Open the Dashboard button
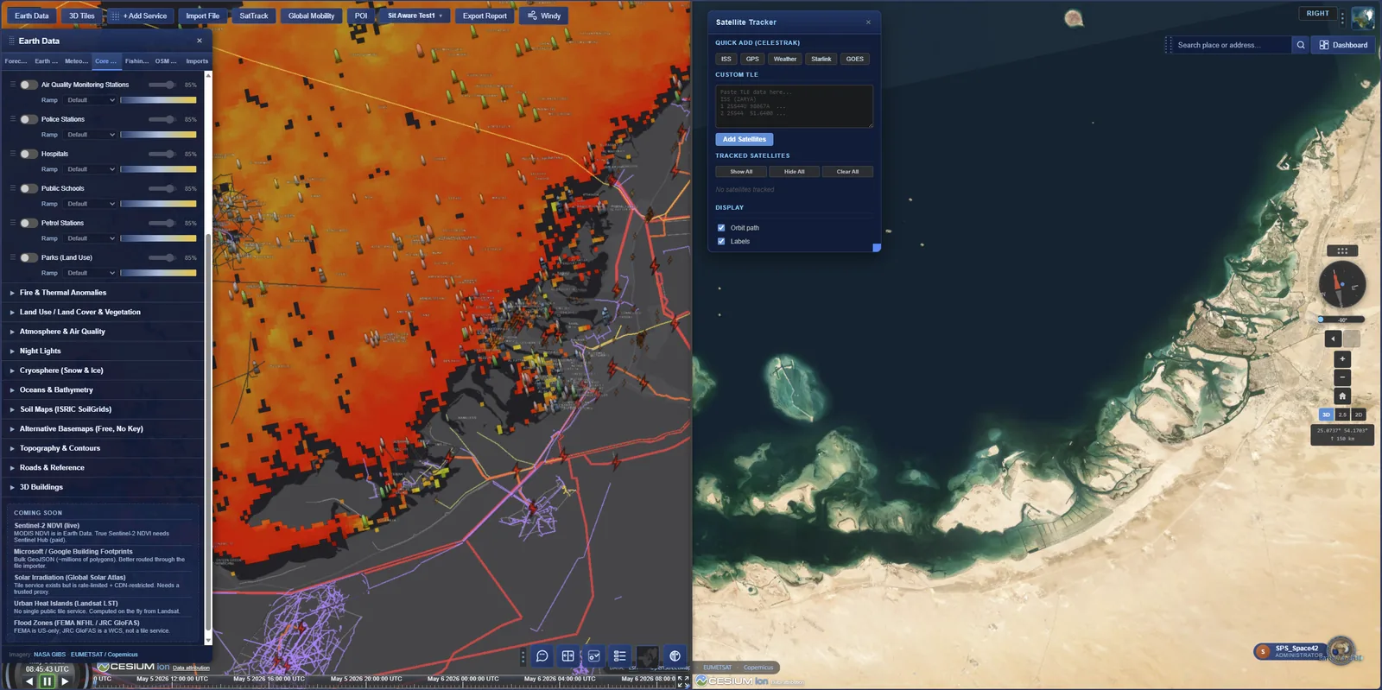Screen dimensions: 1382x690 pos(1343,45)
